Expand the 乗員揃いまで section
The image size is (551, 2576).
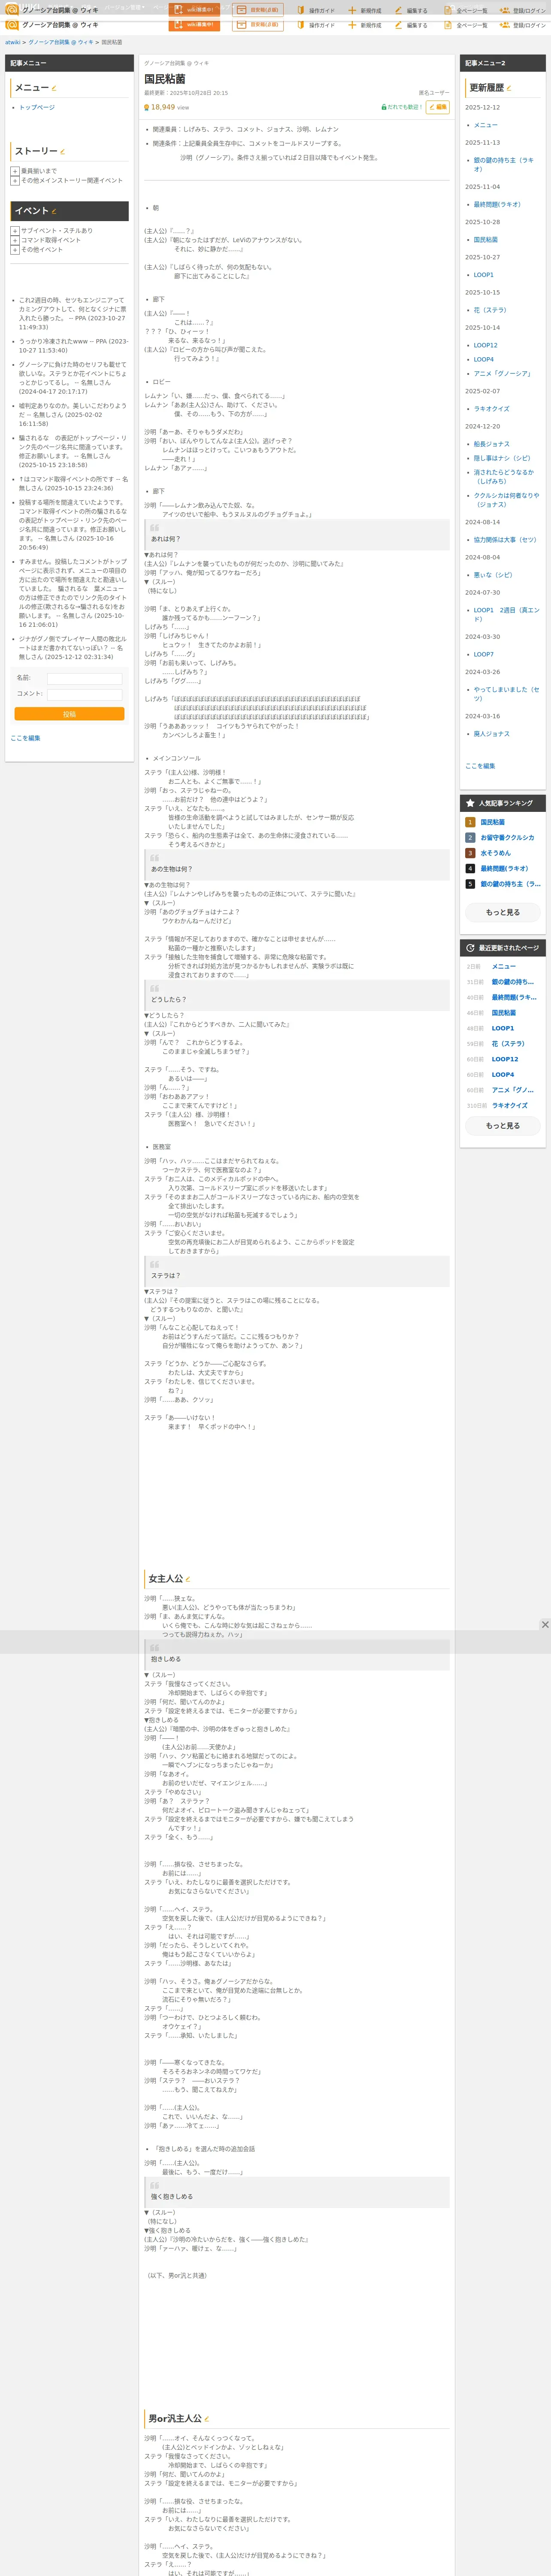pyautogui.click(x=15, y=171)
